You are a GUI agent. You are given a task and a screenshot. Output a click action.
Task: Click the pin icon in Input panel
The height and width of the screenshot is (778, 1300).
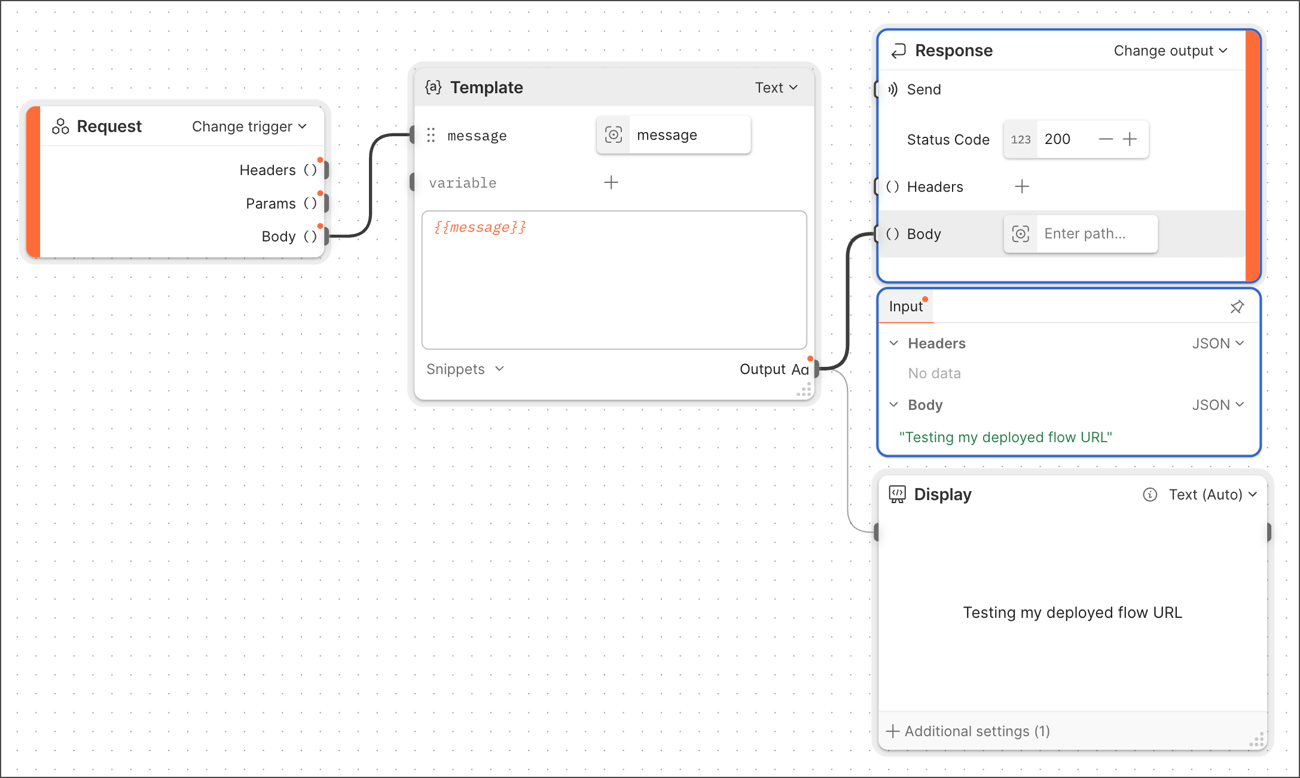(1237, 307)
